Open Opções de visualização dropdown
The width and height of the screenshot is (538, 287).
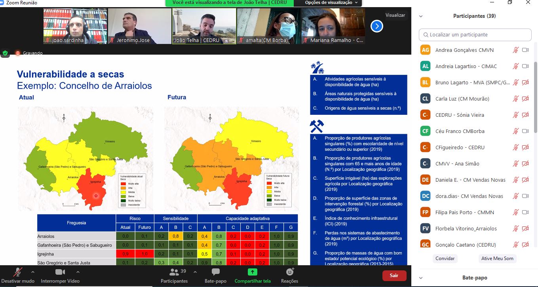tap(331, 3)
